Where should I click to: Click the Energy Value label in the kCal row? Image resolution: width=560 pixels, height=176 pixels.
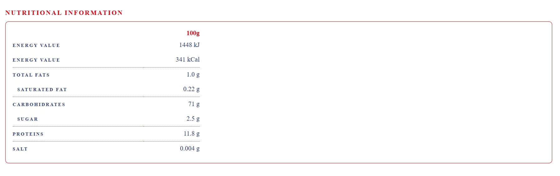tap(36, 60)
